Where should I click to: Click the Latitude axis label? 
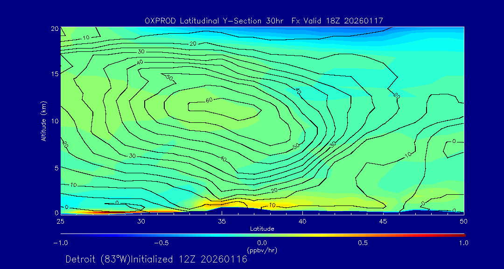[x=262, y=229]
